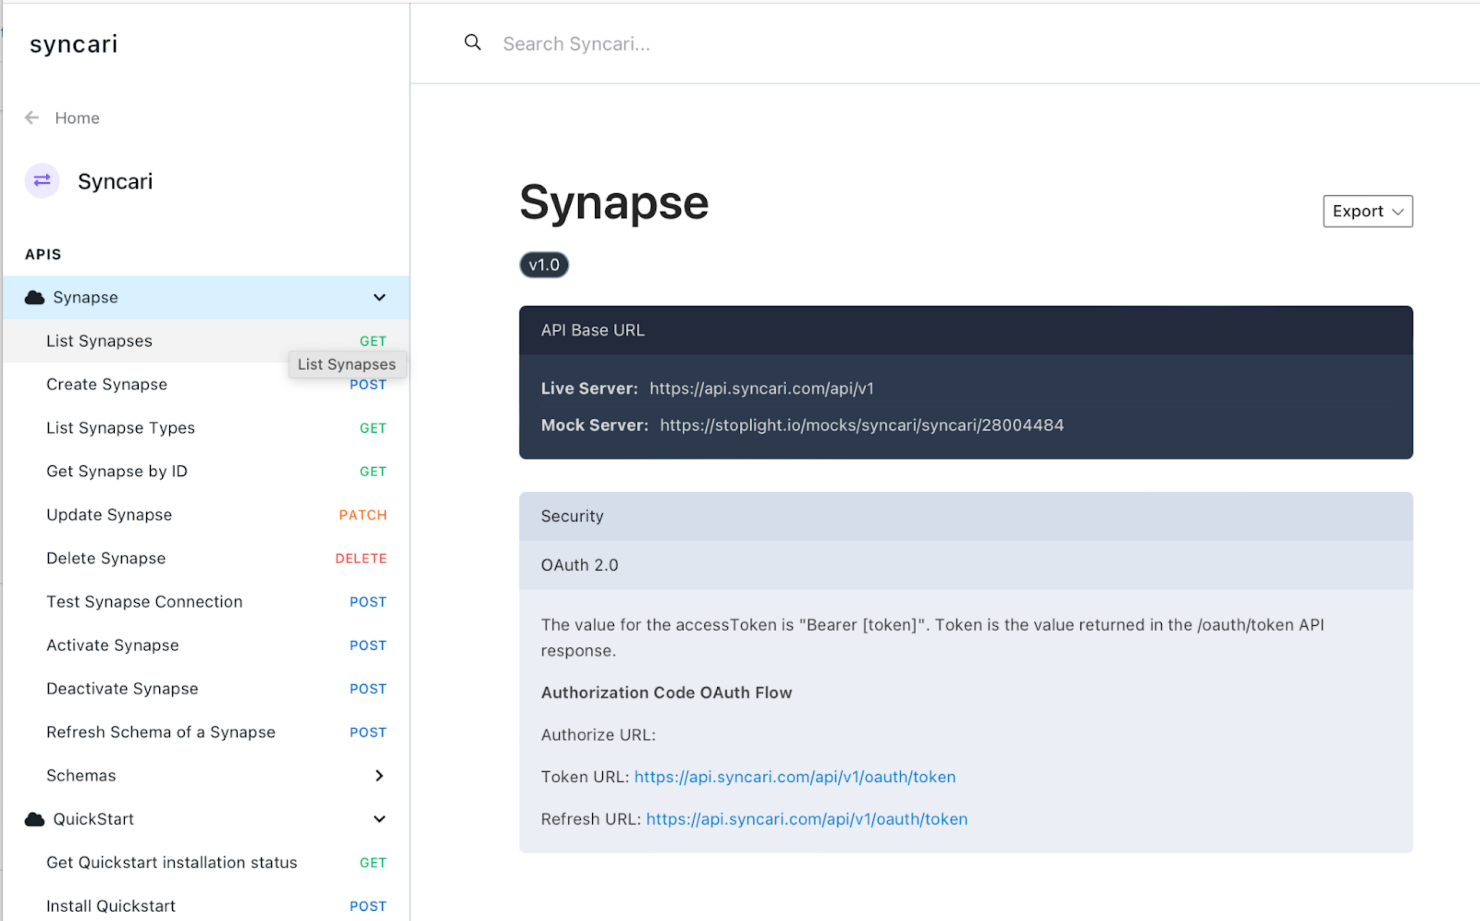Click the DELETE label on Delete Synapse
The image size is (1480, 921).
pos(361,558)
